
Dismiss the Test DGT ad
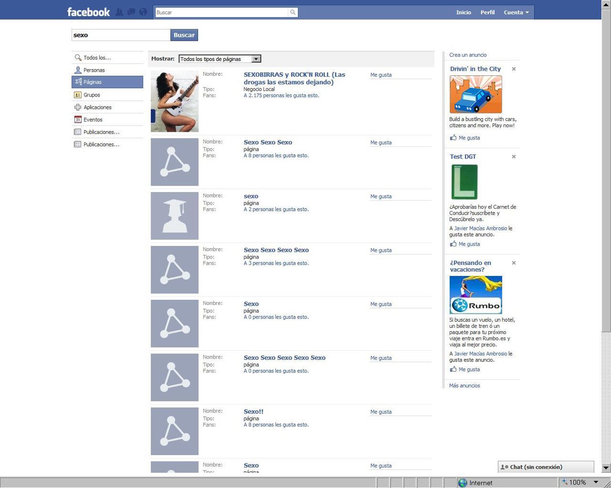point(514,157)
